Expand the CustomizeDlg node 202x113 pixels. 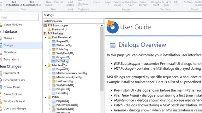click(x=50, y=81)
